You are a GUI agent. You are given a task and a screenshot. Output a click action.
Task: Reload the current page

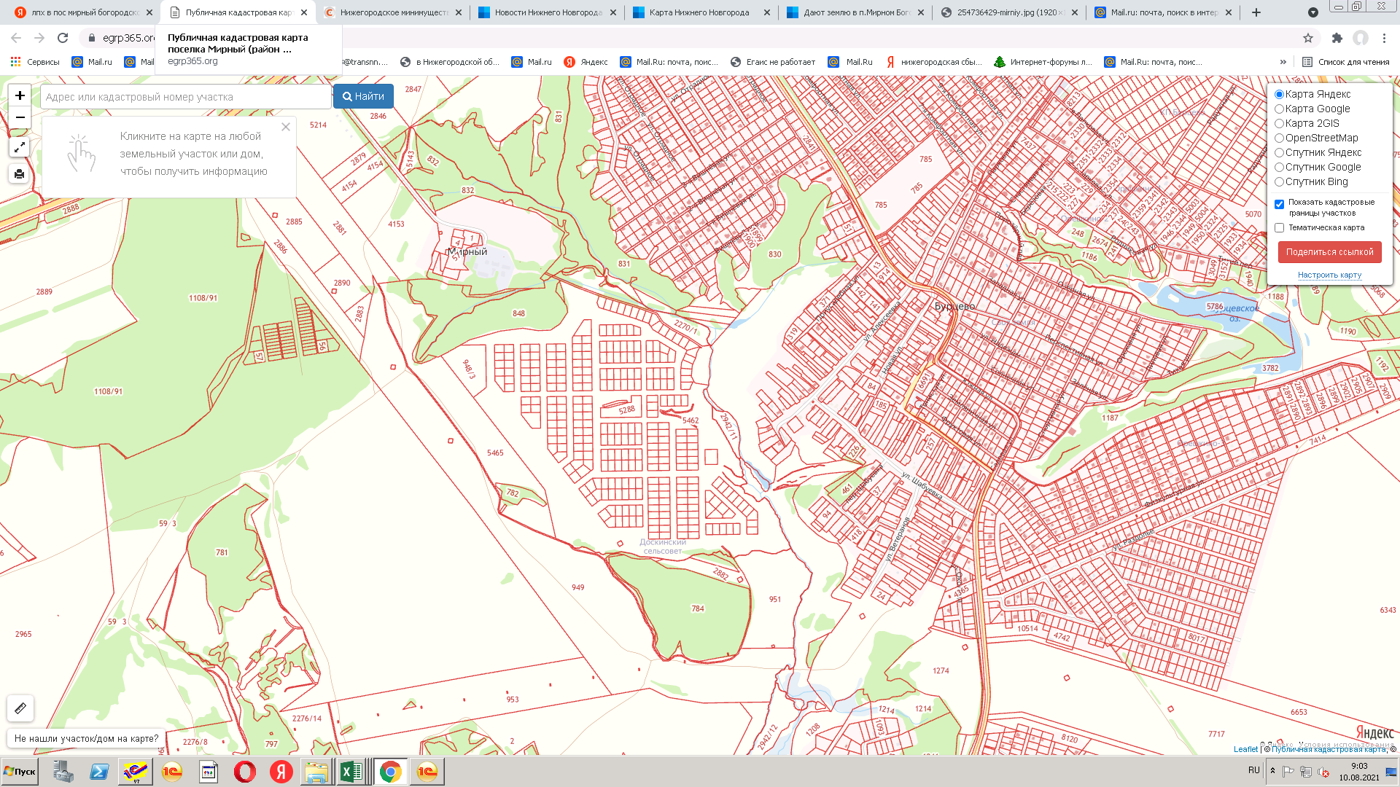(63, 38)
